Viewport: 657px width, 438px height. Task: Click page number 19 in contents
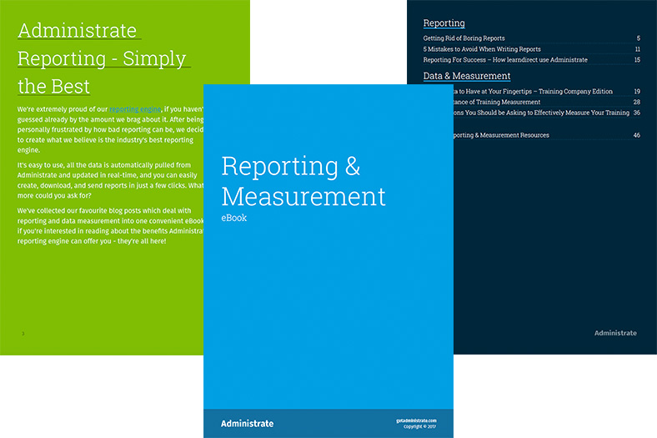[x=637, y=92]
